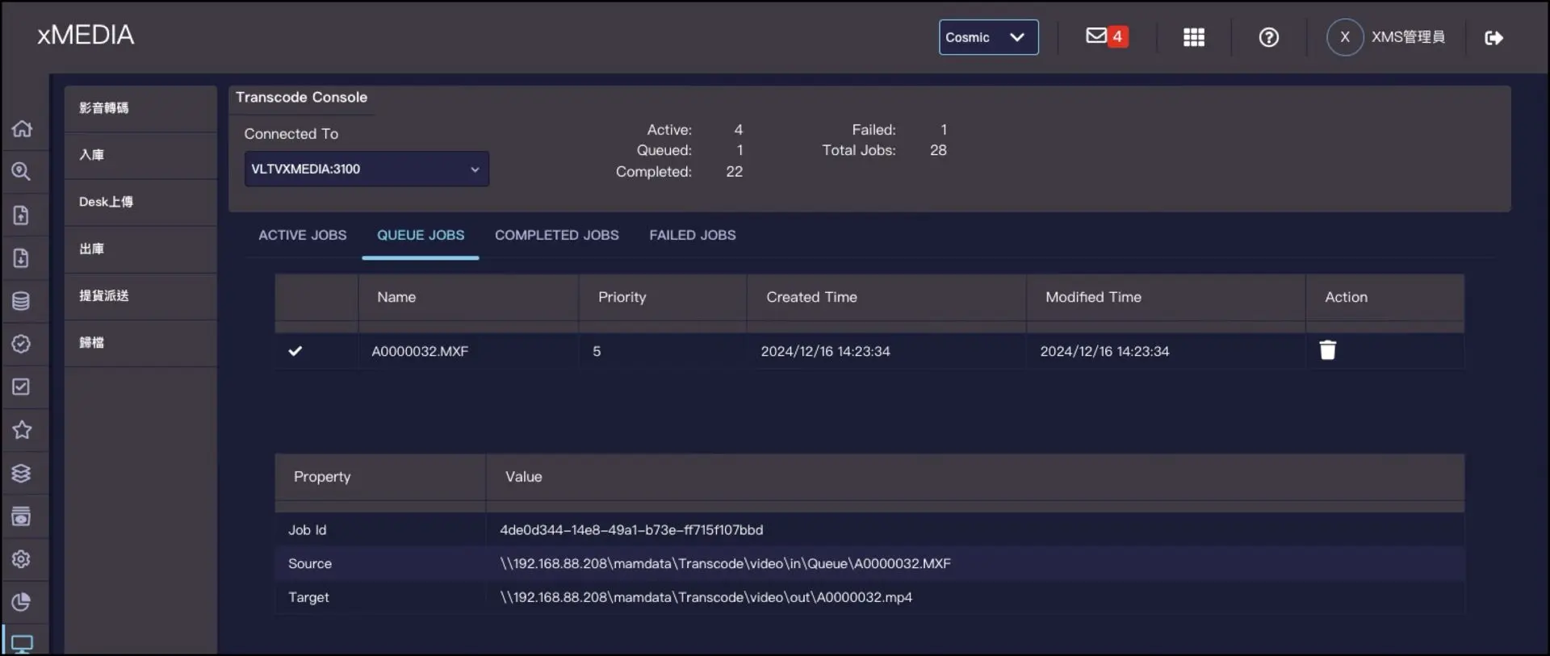Open the Desk上傳 menu entry
This screenshot has width=1550, height=656.
(x=106, y=202)
